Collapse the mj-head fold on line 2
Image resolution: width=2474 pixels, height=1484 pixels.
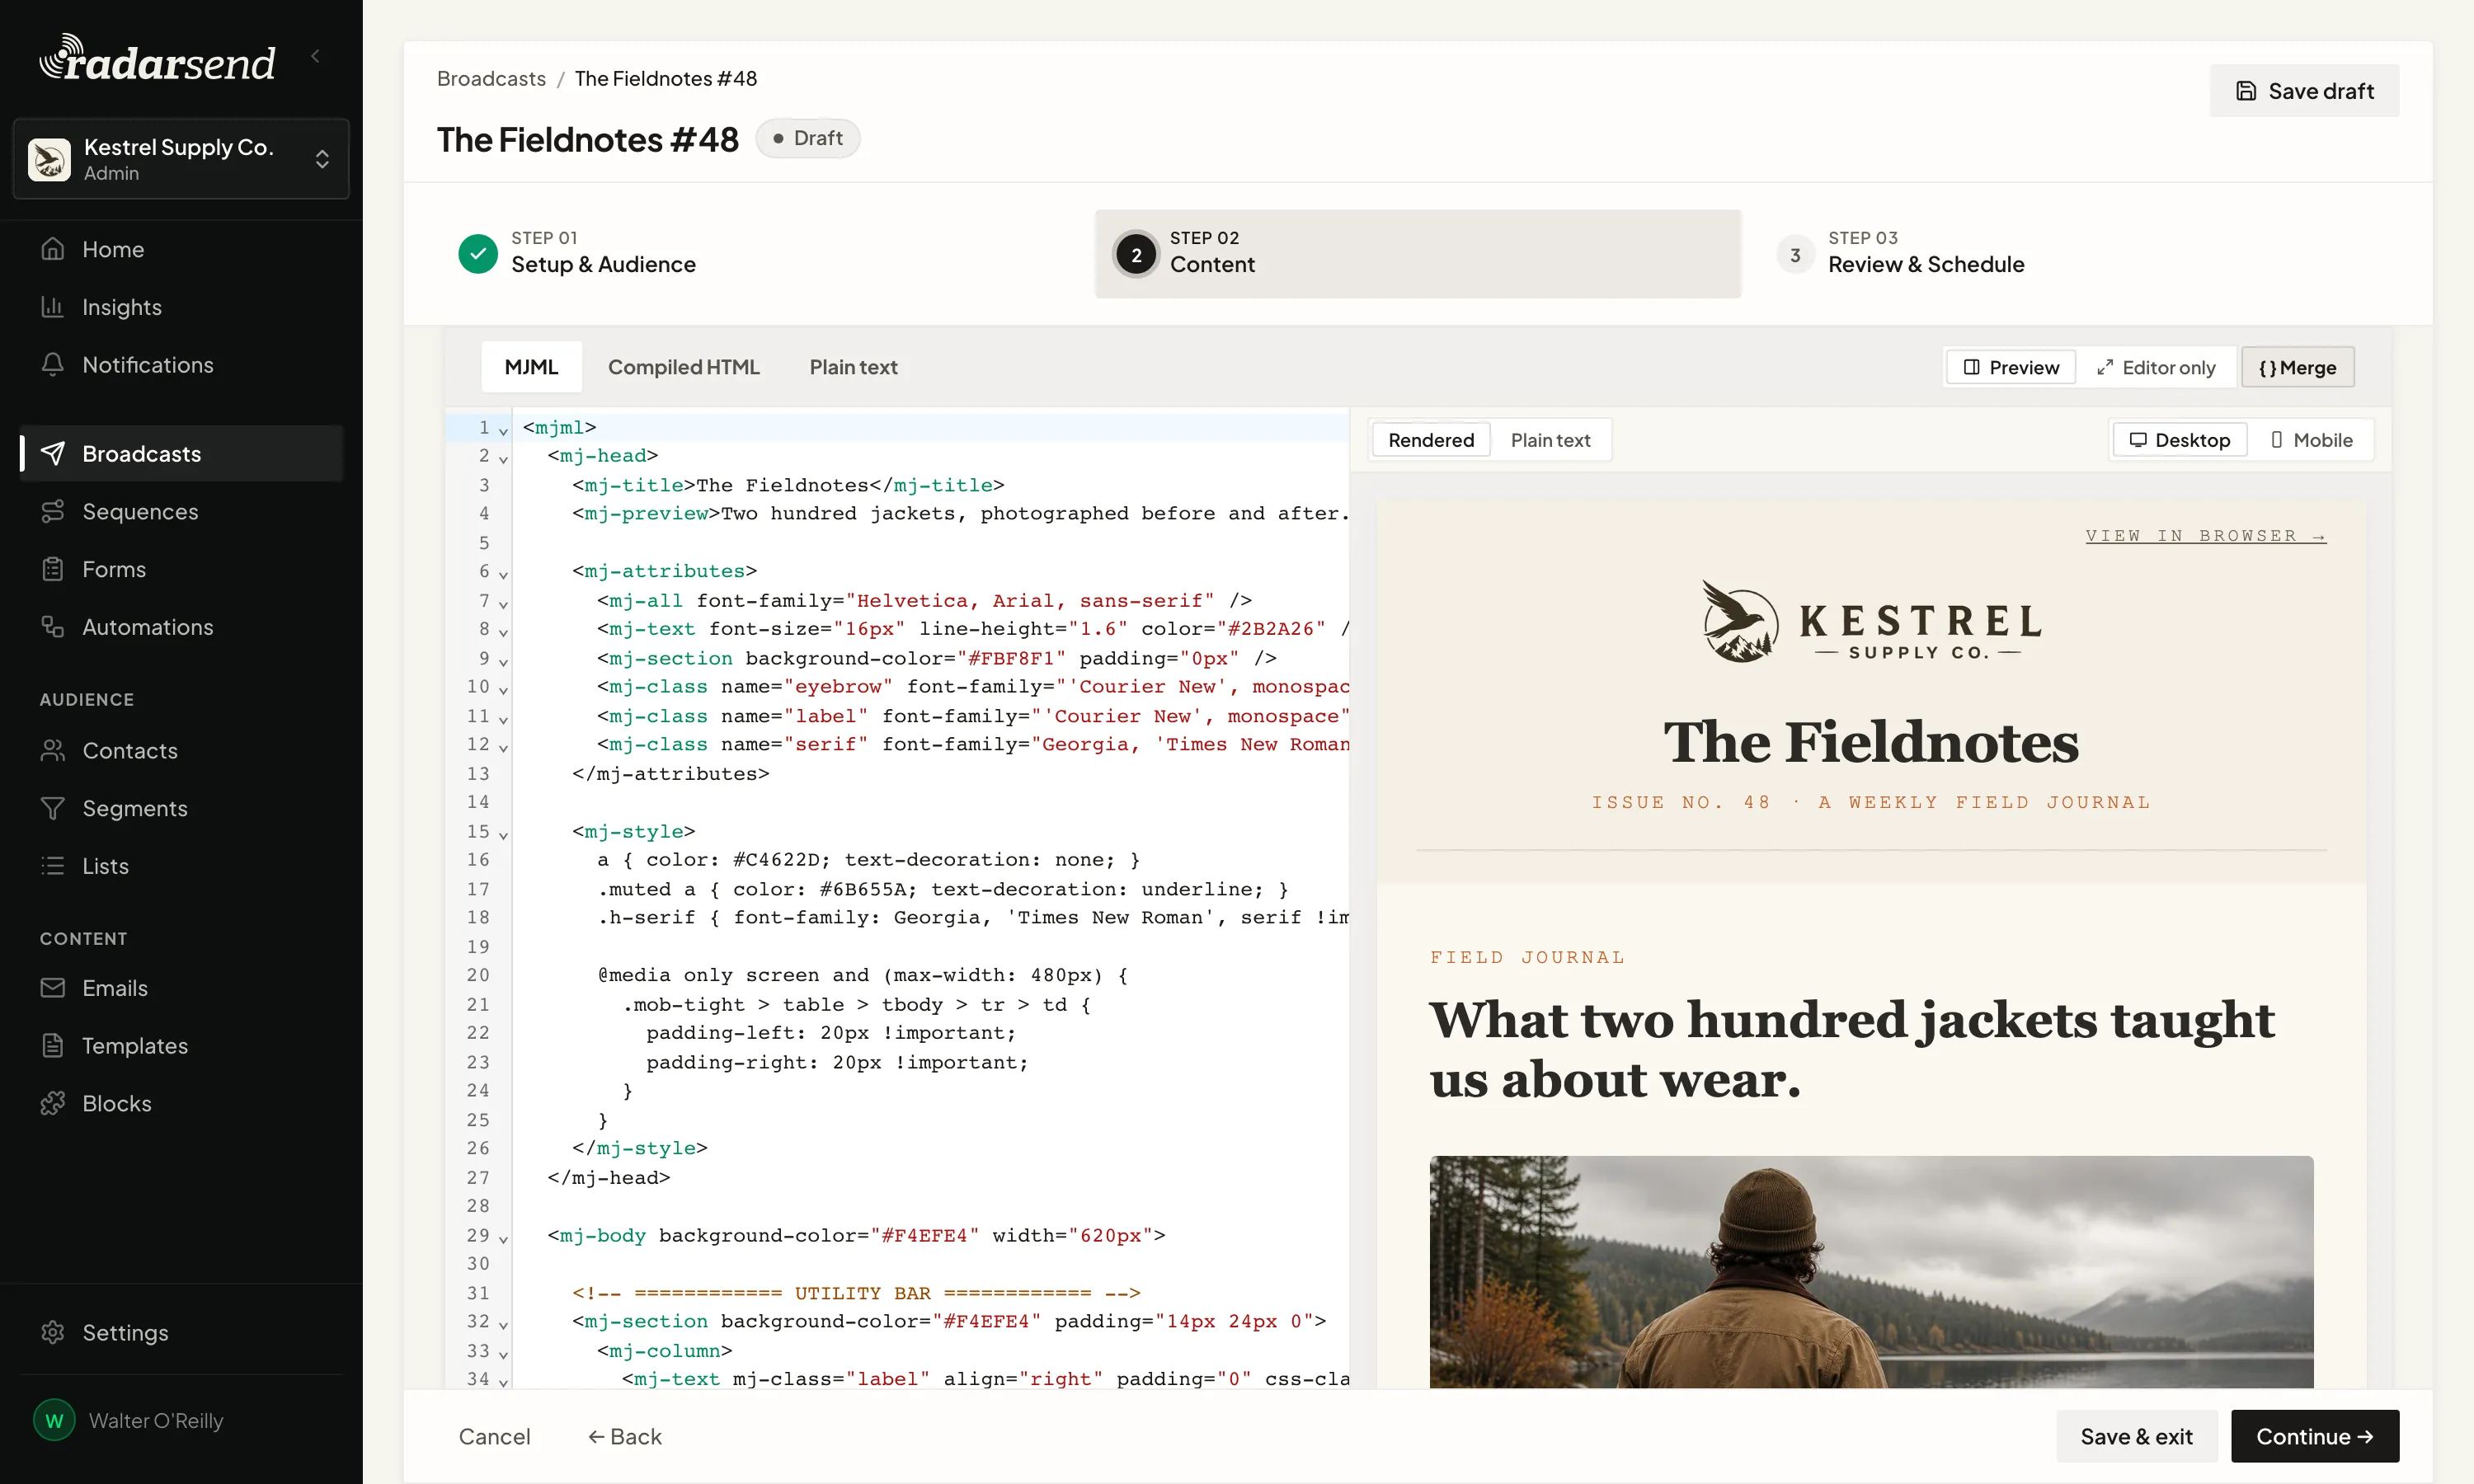[503, 458]
